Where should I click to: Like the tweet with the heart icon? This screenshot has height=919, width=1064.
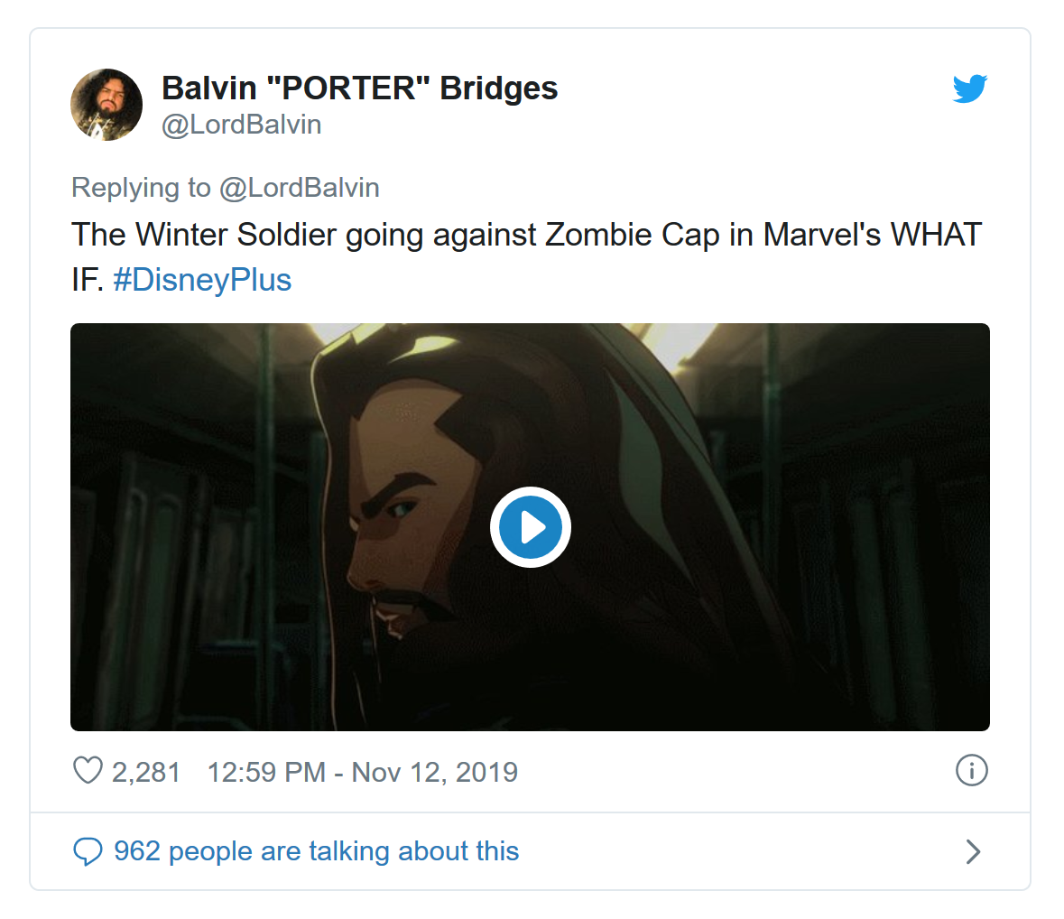coord(88,771)
